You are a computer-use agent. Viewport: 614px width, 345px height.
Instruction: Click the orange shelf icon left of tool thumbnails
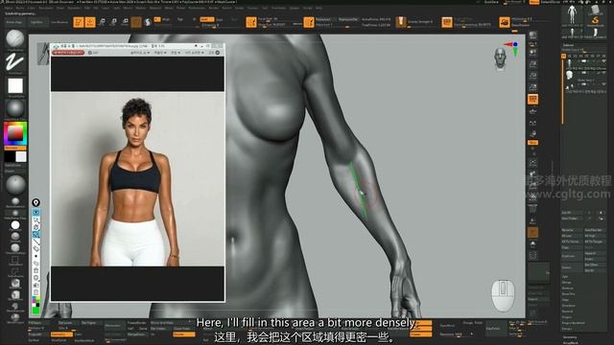[x=505, y=22]
